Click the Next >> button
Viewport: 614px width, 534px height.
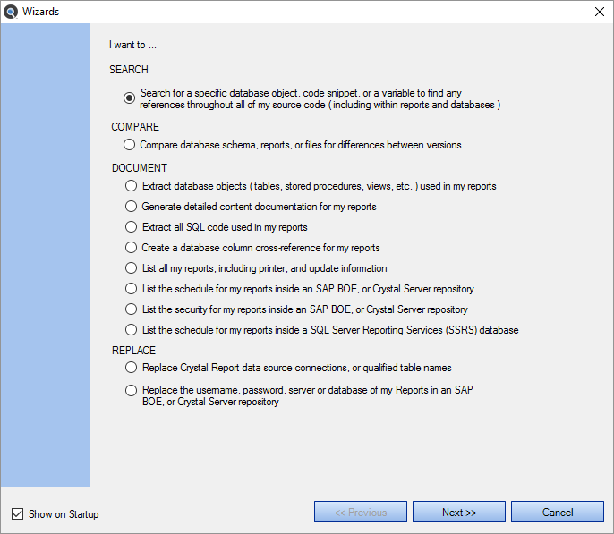(459, 513)
